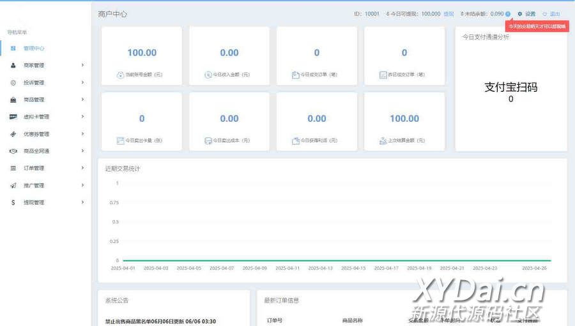Expand the 商家管理 chevron

(82, 65)
